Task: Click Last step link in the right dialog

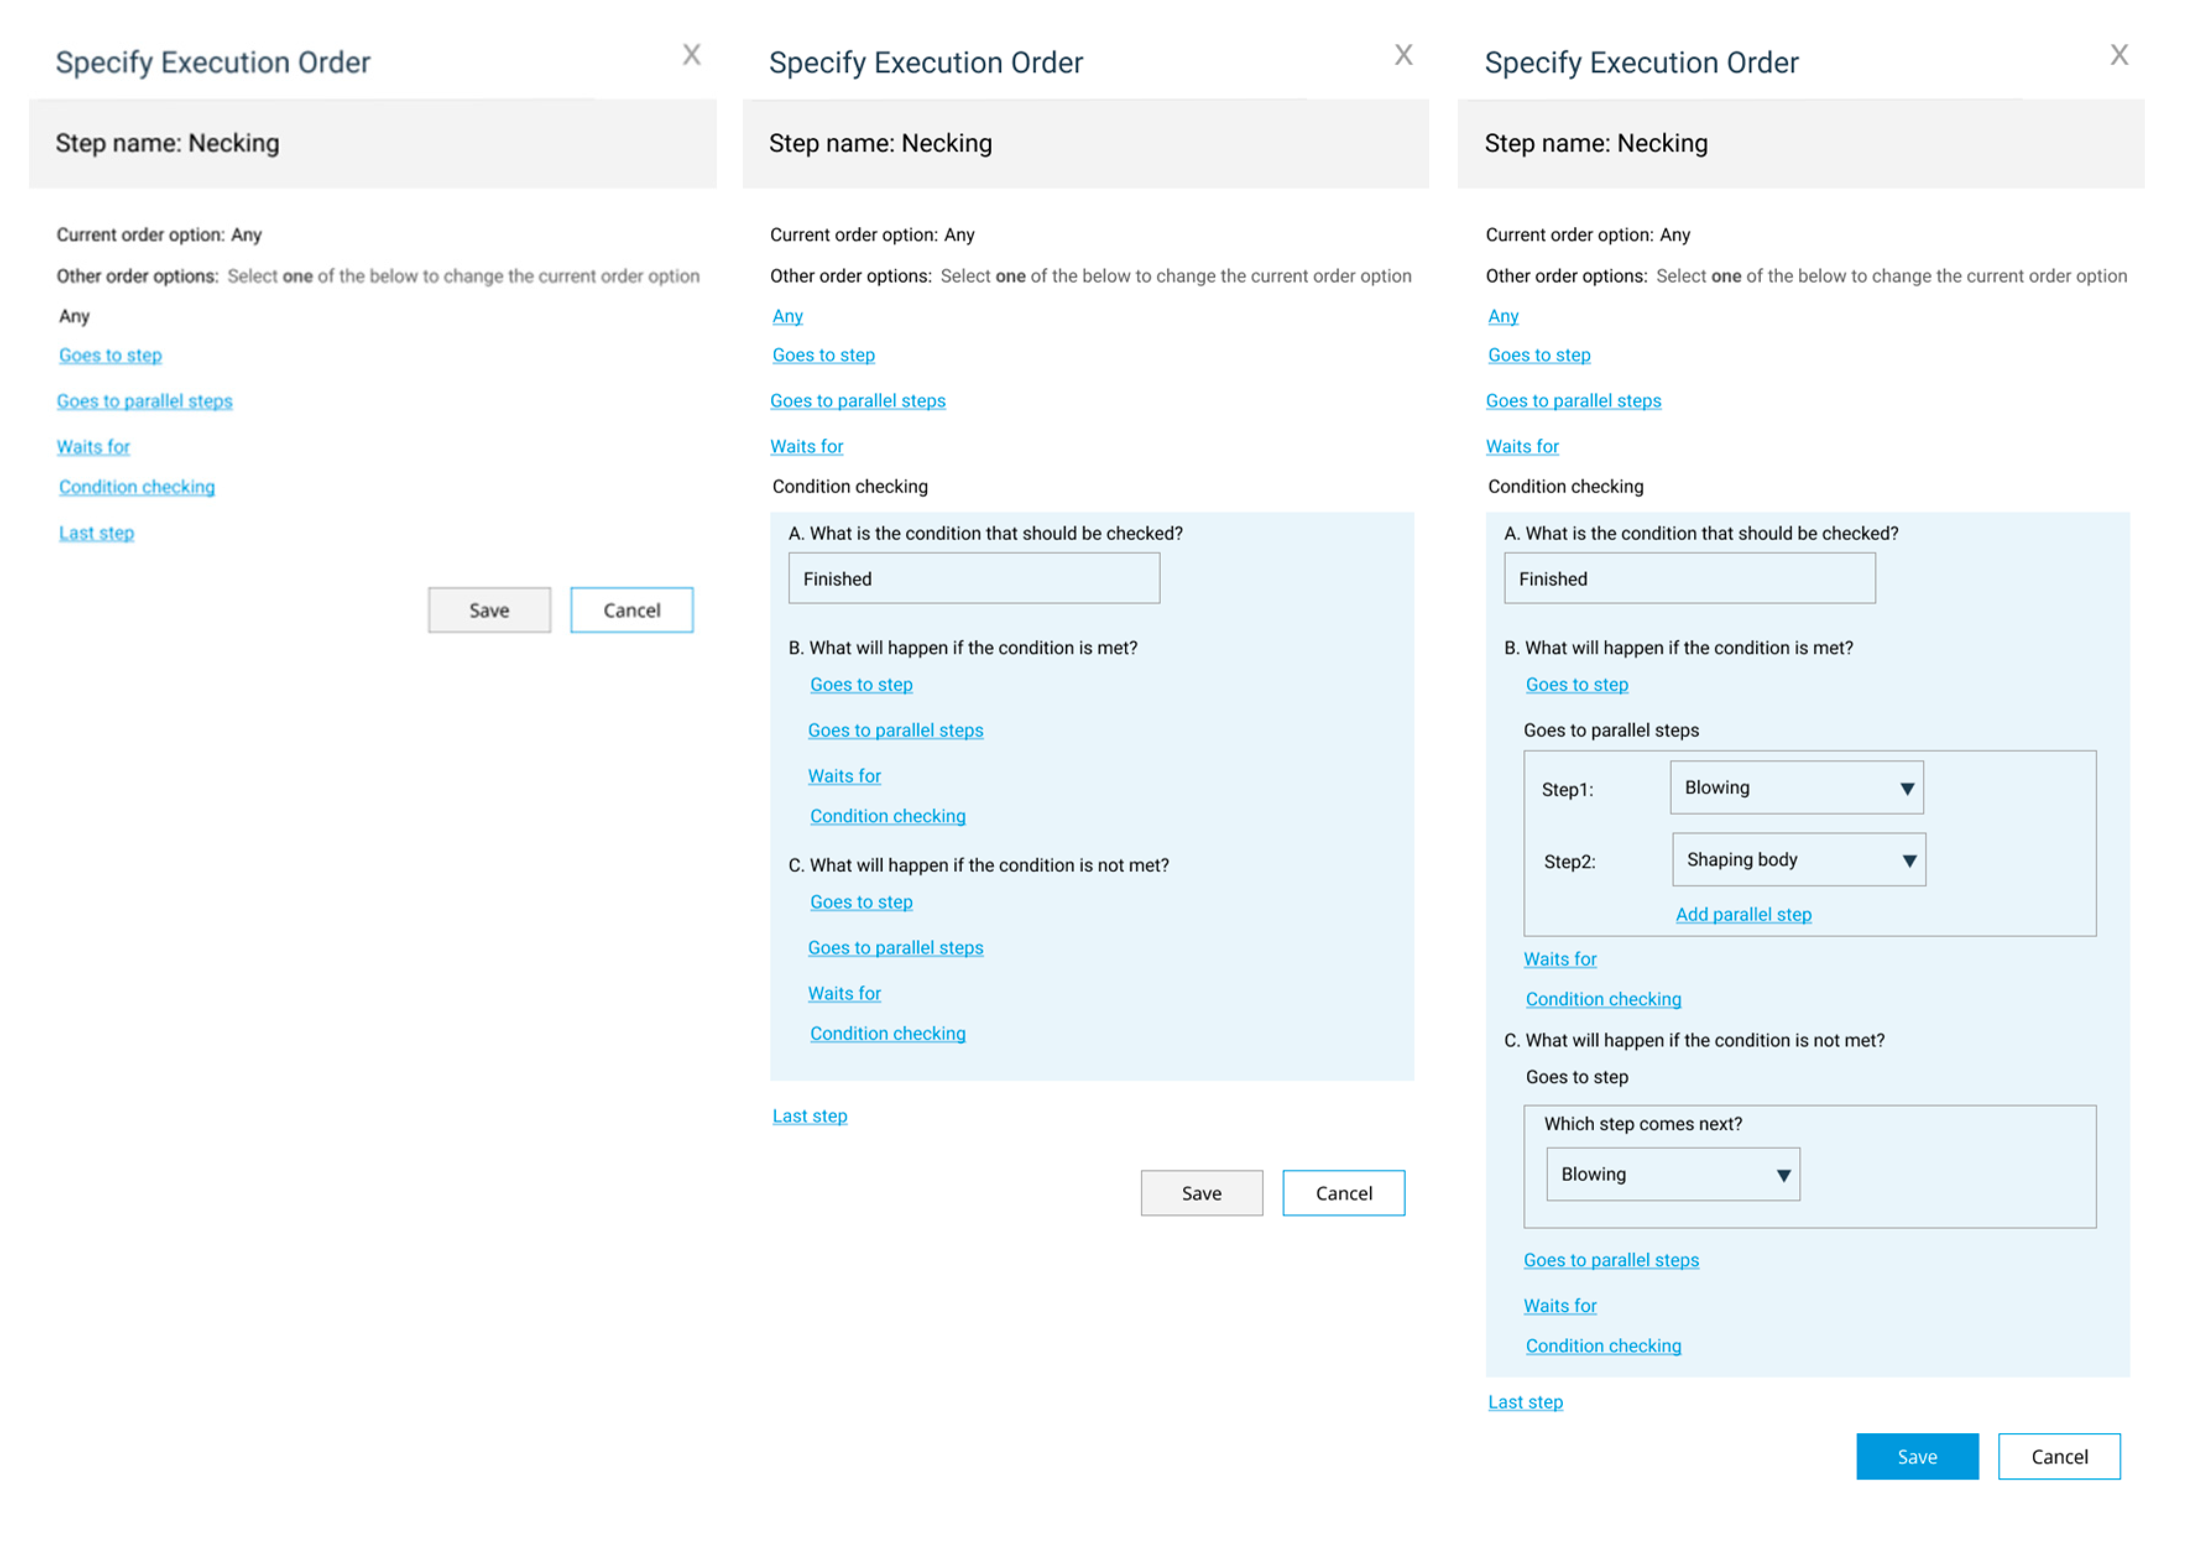Action: [x=1525, y=1401]
